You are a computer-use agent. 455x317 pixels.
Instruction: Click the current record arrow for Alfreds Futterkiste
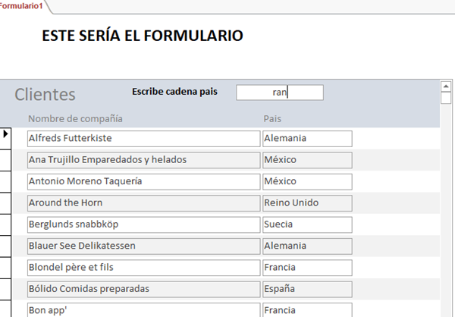(x=6, y=134)
